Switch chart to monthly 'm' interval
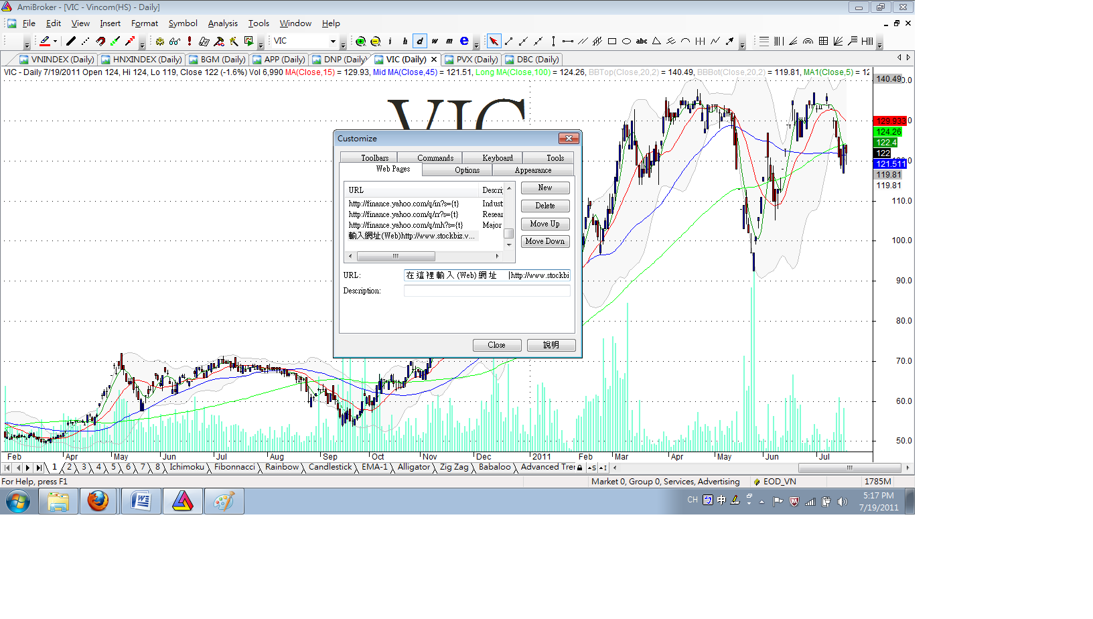 point(449,42)
